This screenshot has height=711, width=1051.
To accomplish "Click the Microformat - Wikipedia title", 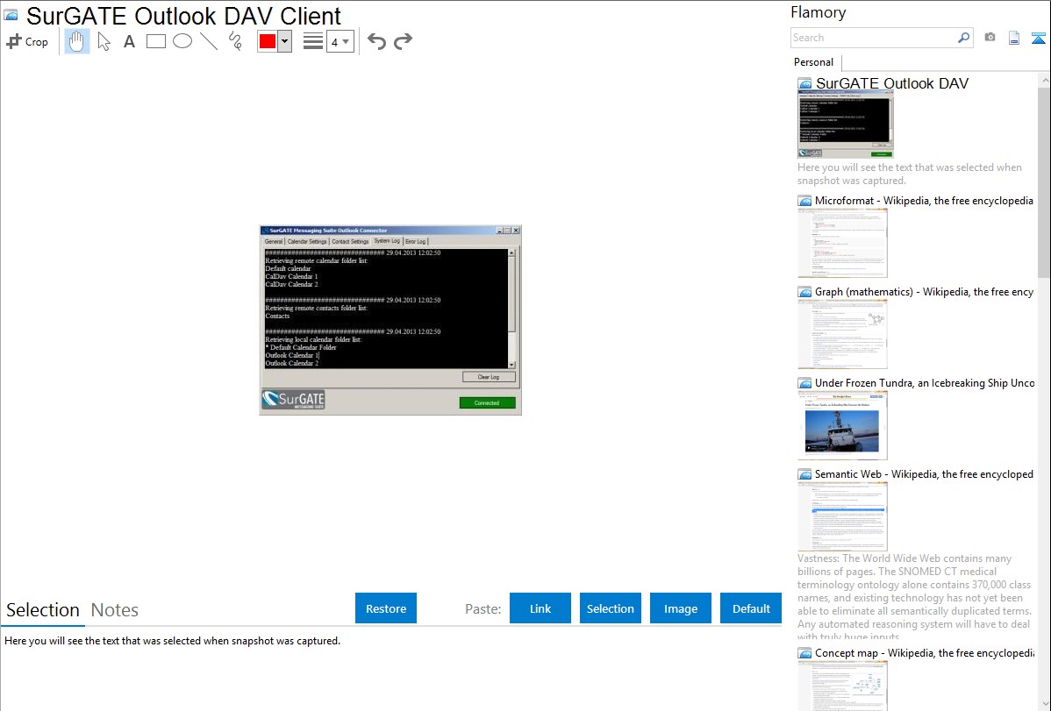I will click(x=924, y=201).
